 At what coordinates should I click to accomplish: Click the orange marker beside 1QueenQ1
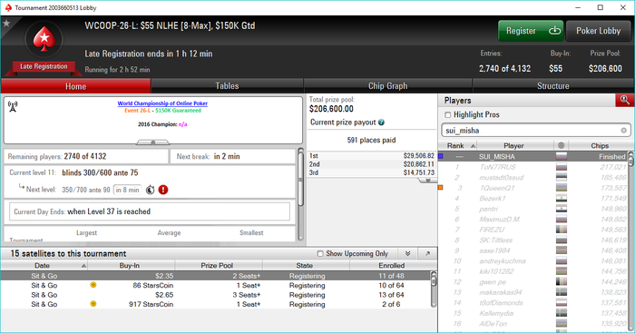pyautogui.click(x=441, y=188)
